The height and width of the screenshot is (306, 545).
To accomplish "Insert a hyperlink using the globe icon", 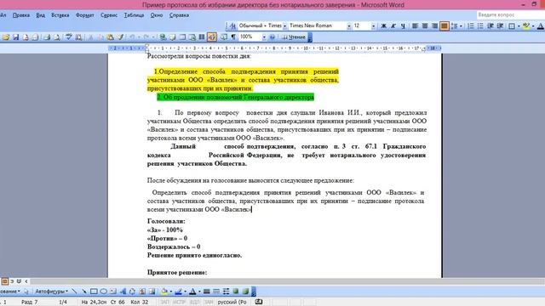I will point(163,37).
